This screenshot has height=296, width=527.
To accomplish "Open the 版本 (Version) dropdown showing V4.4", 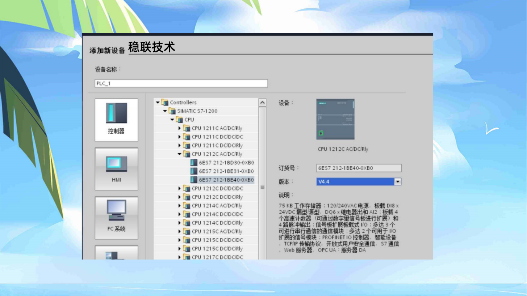I will (x=398, y=181).
